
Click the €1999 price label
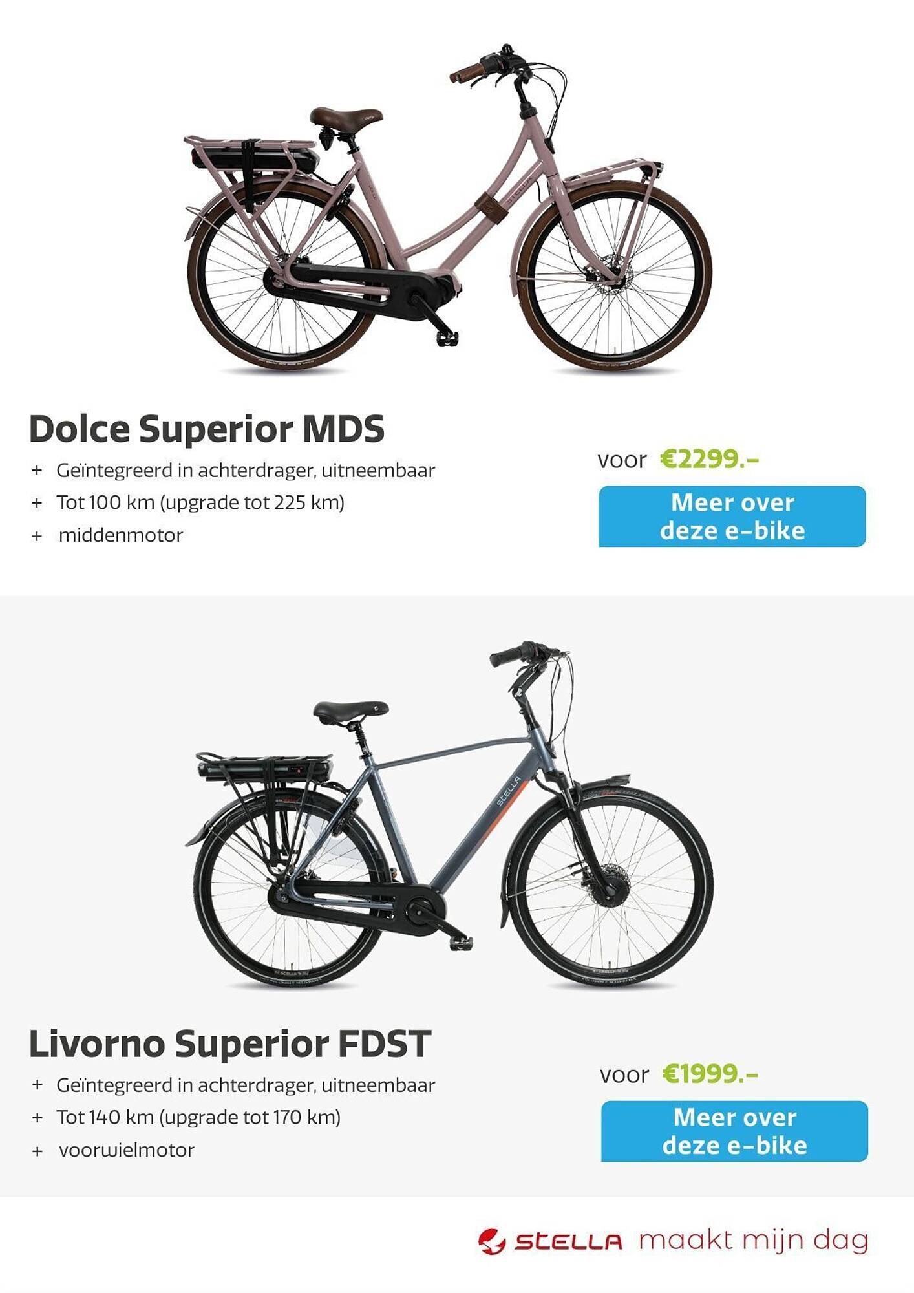[710, 1074]
